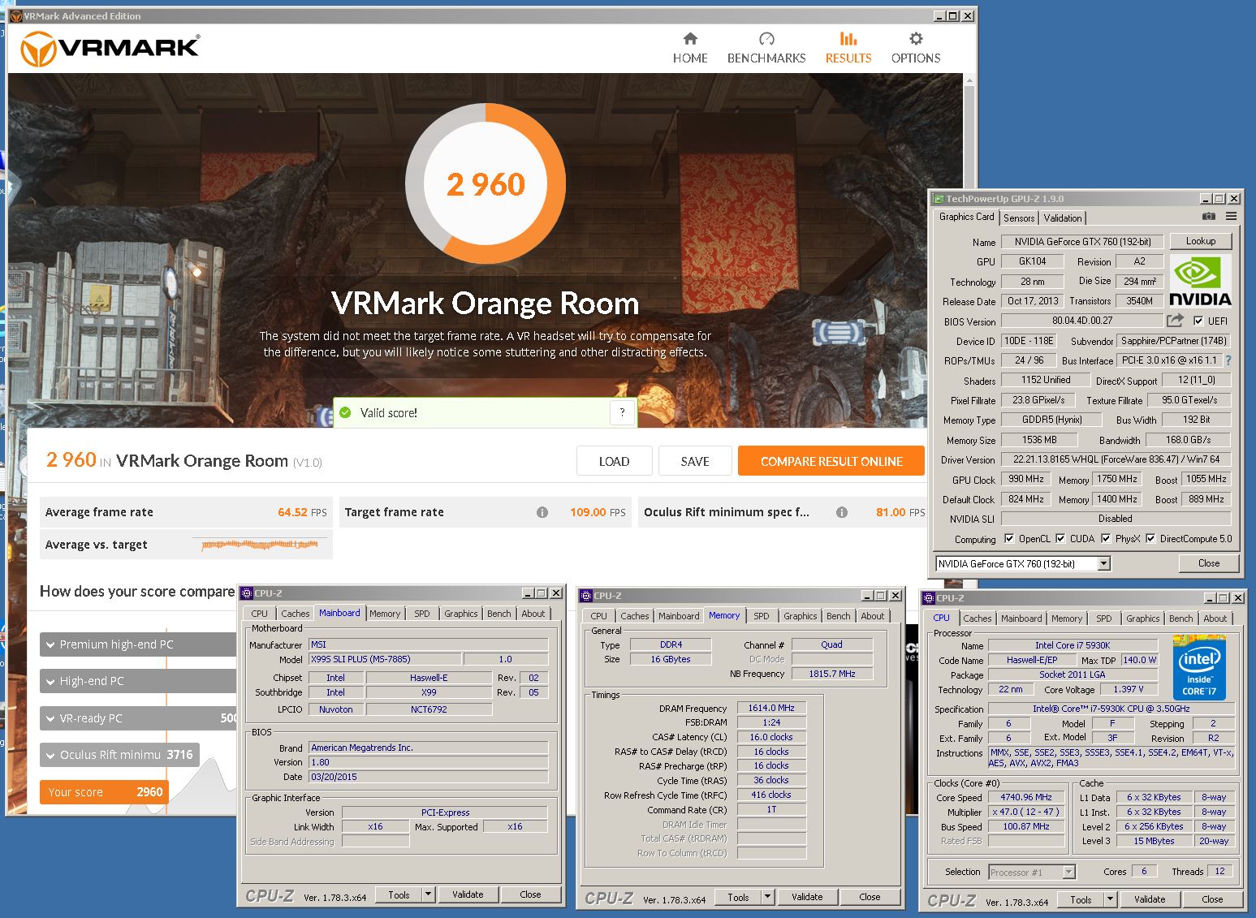Click Validate in the CPU CPU-Z window
This screenshot has height=918, width=1256.
(x=1150, y=899)
